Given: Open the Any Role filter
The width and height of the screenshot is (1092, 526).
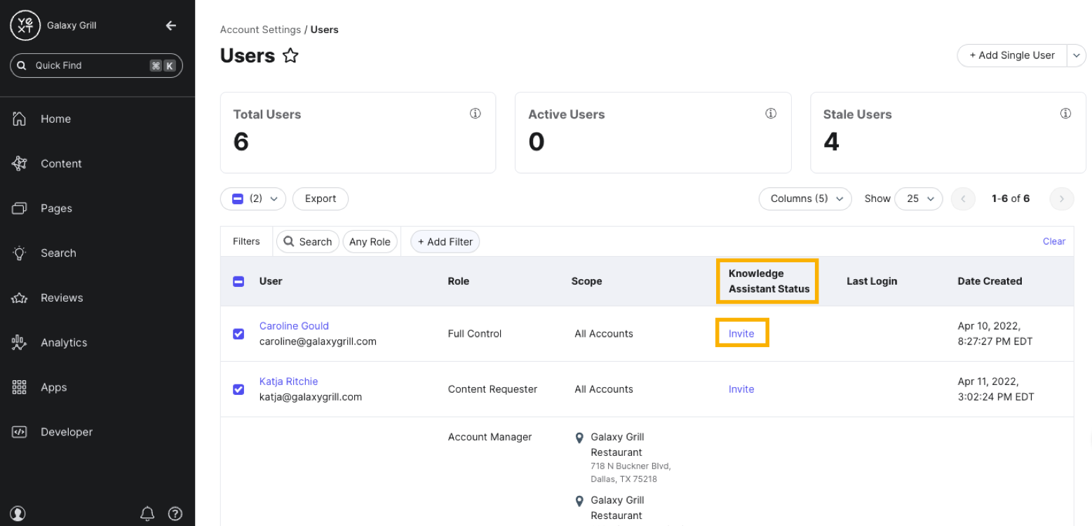Looking at the screenshot, I should coord(370,242).
